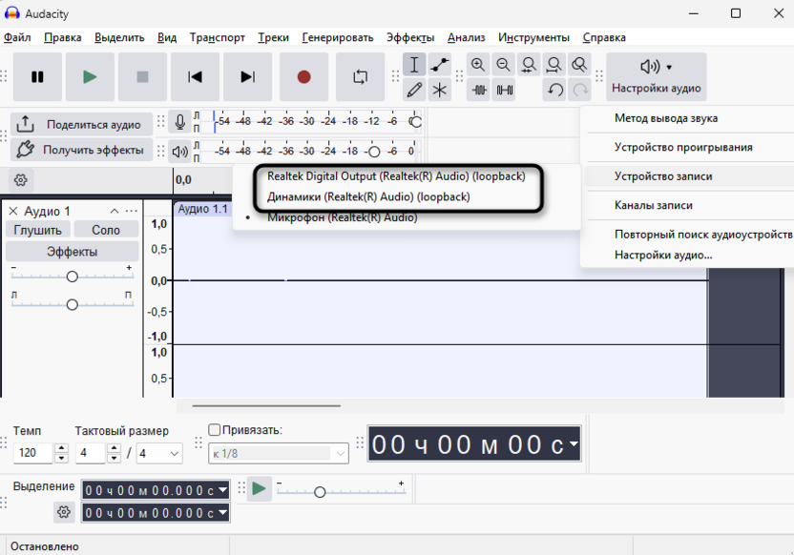The width and height of the screenshot is (794, 555).
Task: Open the Эффекты menu in menu bar
Action: [409, 37]
